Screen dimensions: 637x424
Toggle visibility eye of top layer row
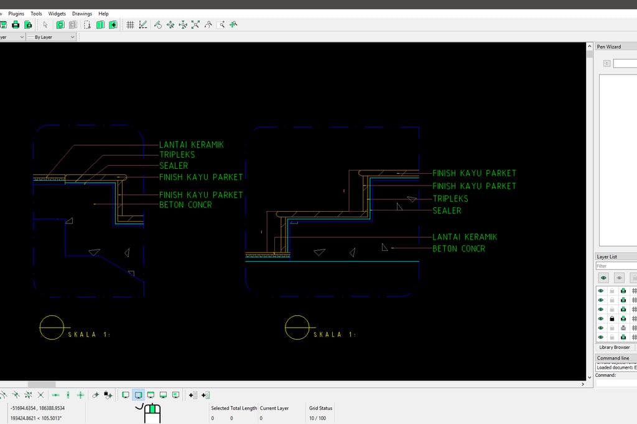point(601,291)
